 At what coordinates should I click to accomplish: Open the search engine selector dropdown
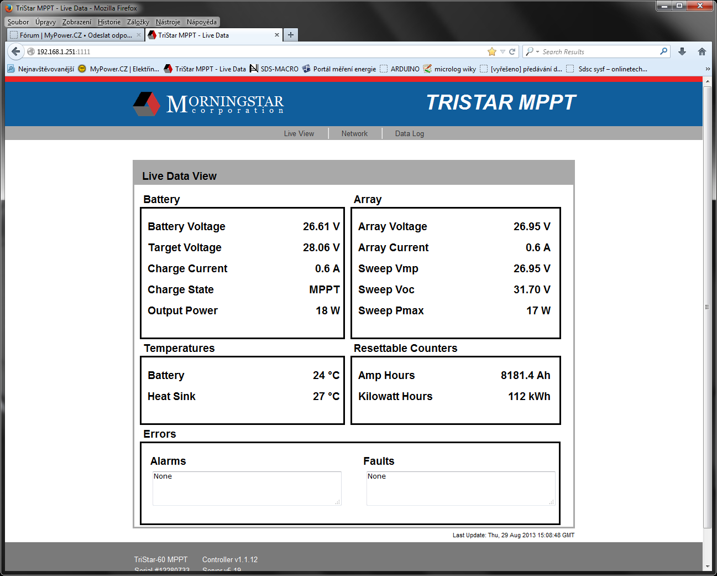[532, 51]
